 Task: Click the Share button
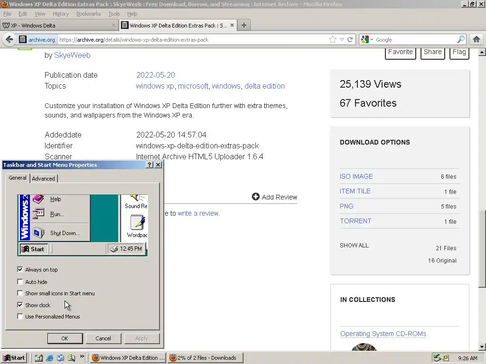[432, 52]
